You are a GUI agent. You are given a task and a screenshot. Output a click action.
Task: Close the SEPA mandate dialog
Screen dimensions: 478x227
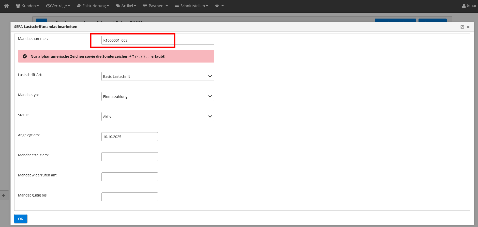tap(468, 27)
